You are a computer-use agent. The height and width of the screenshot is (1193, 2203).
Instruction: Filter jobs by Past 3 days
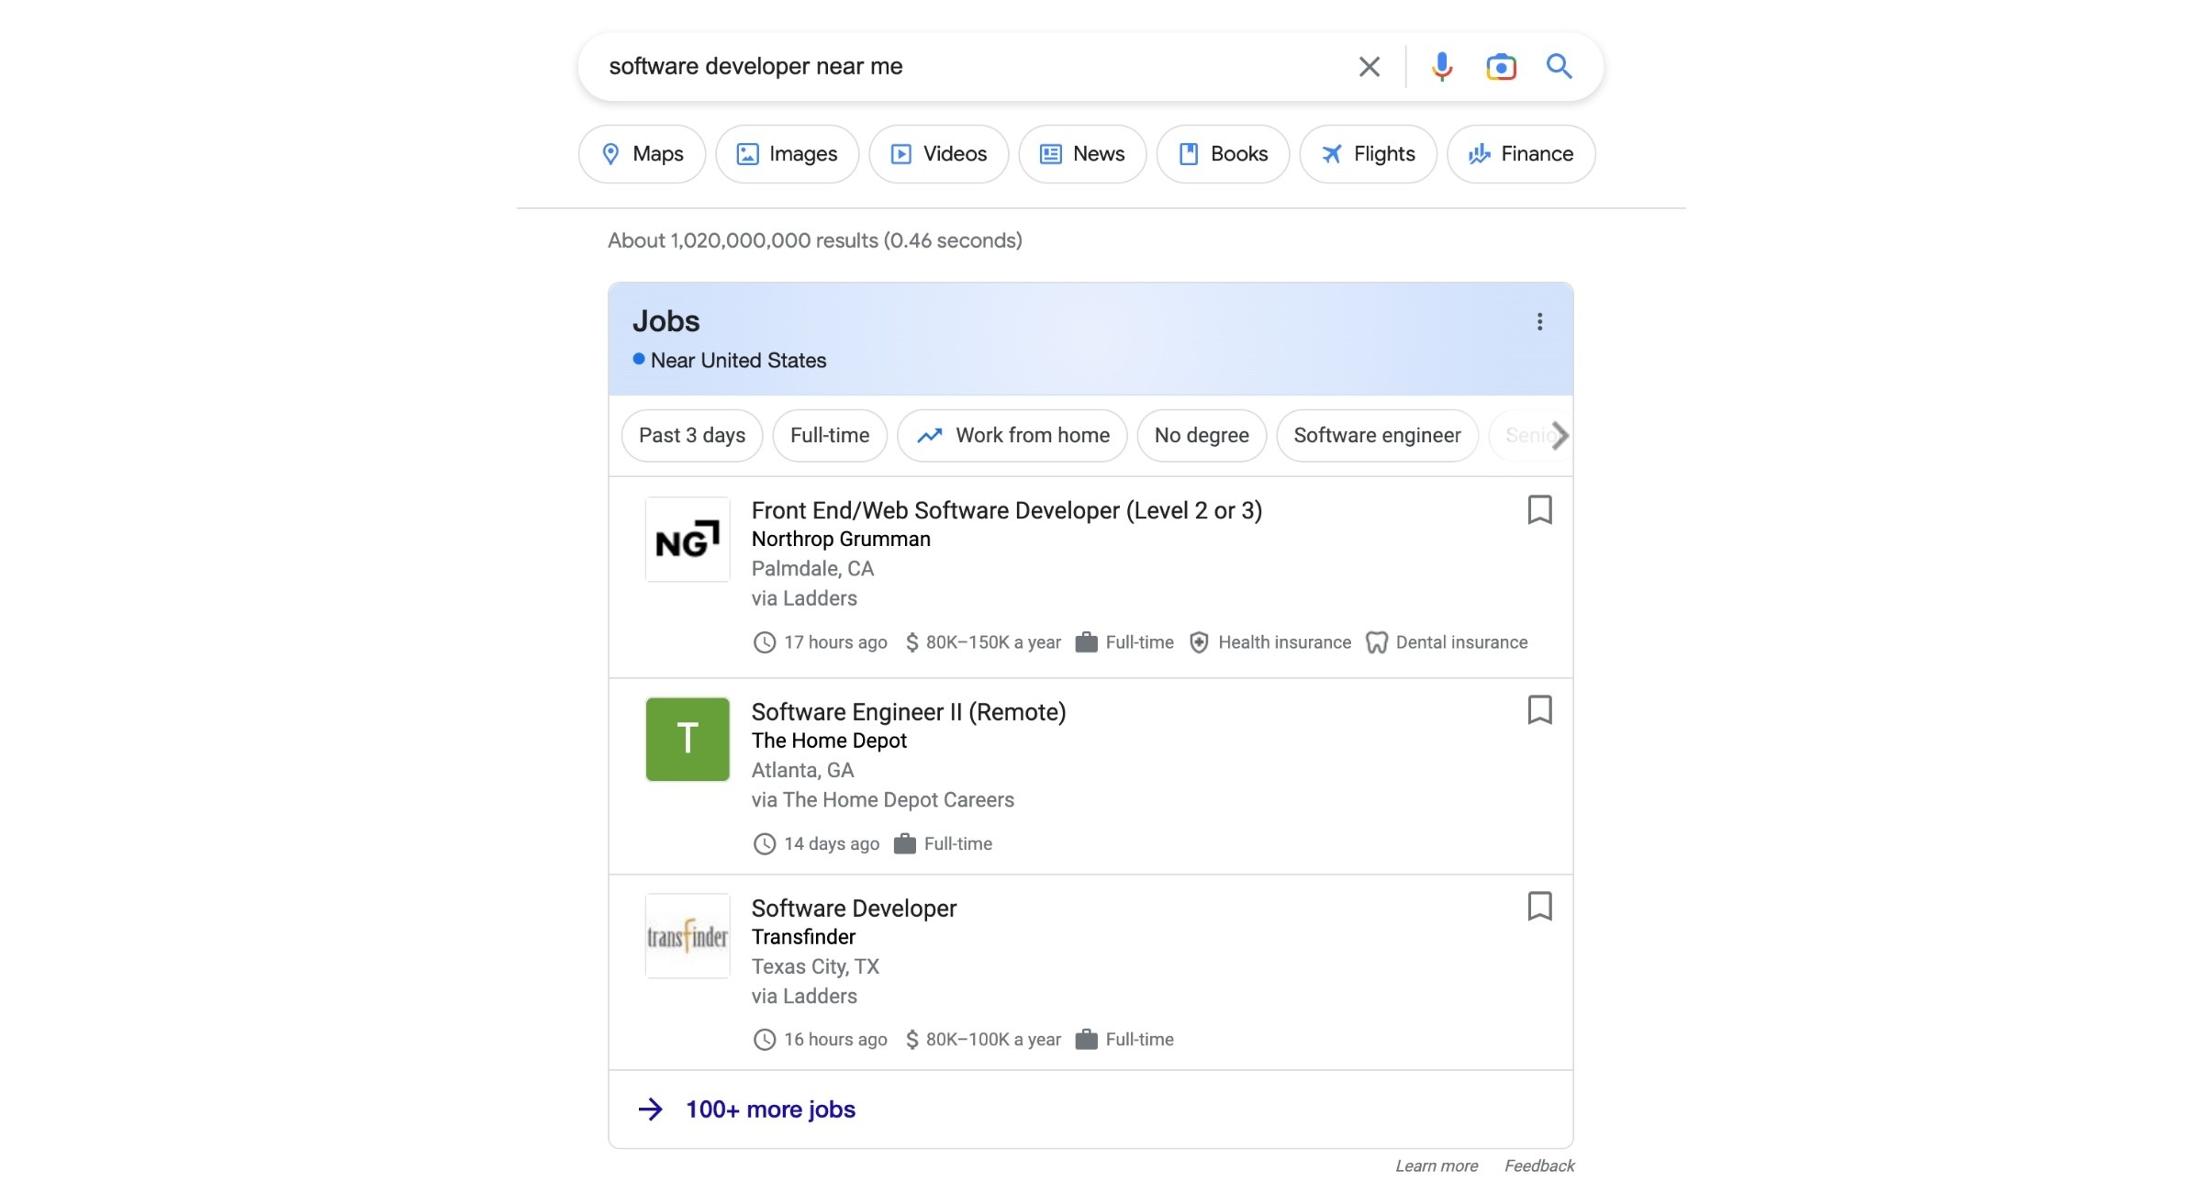[692, 435]
